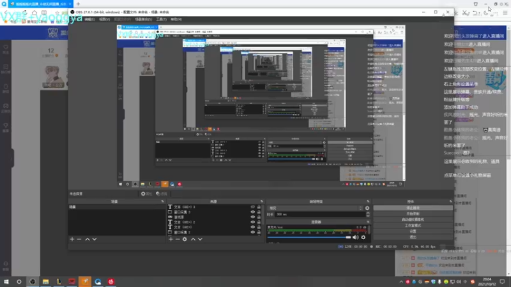Click the Filters button above Scenes panel
This screenshot has width=511, height=287.
pyautogui.click(x=162, y=194)
